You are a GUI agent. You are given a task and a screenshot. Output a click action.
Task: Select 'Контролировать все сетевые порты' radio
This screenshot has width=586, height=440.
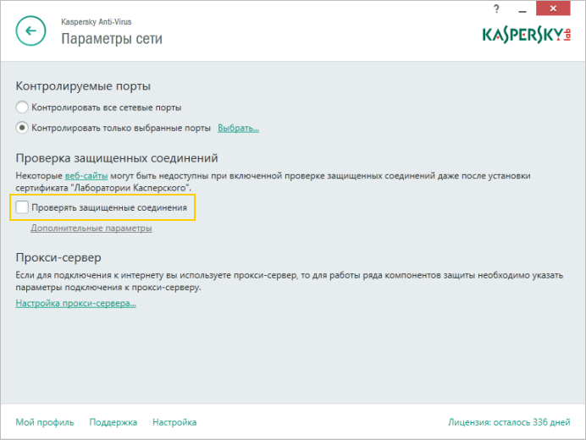22,107
